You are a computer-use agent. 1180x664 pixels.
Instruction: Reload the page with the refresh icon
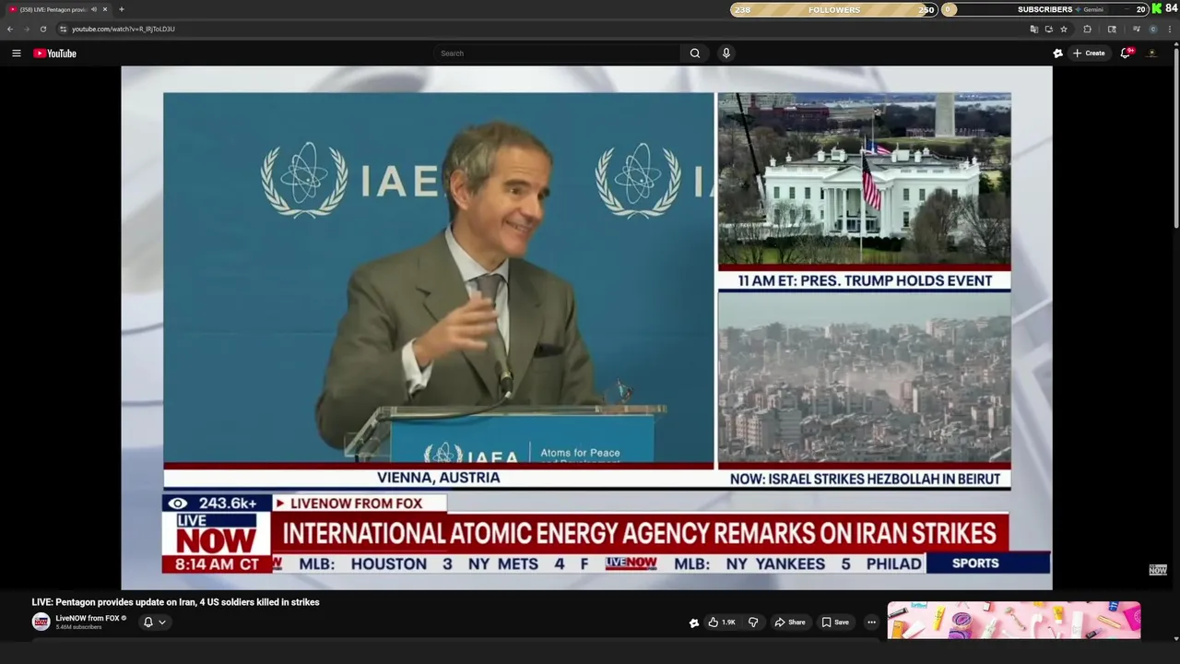[42, 29]
